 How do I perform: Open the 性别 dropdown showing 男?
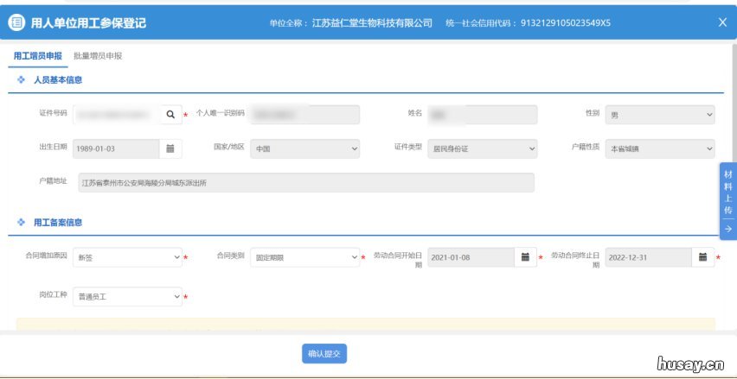660,115
